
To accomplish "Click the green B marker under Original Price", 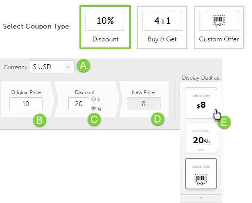I will click(x=40, y=120).
